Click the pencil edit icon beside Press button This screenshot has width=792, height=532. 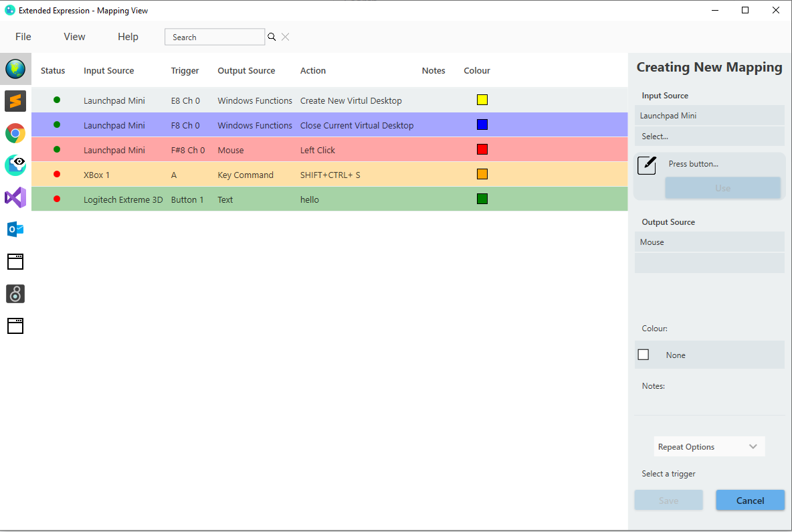[x=647, y=165]
